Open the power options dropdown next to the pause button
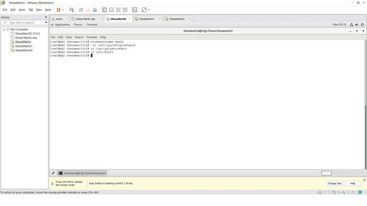The image size is (367, 206). [63, 10]
